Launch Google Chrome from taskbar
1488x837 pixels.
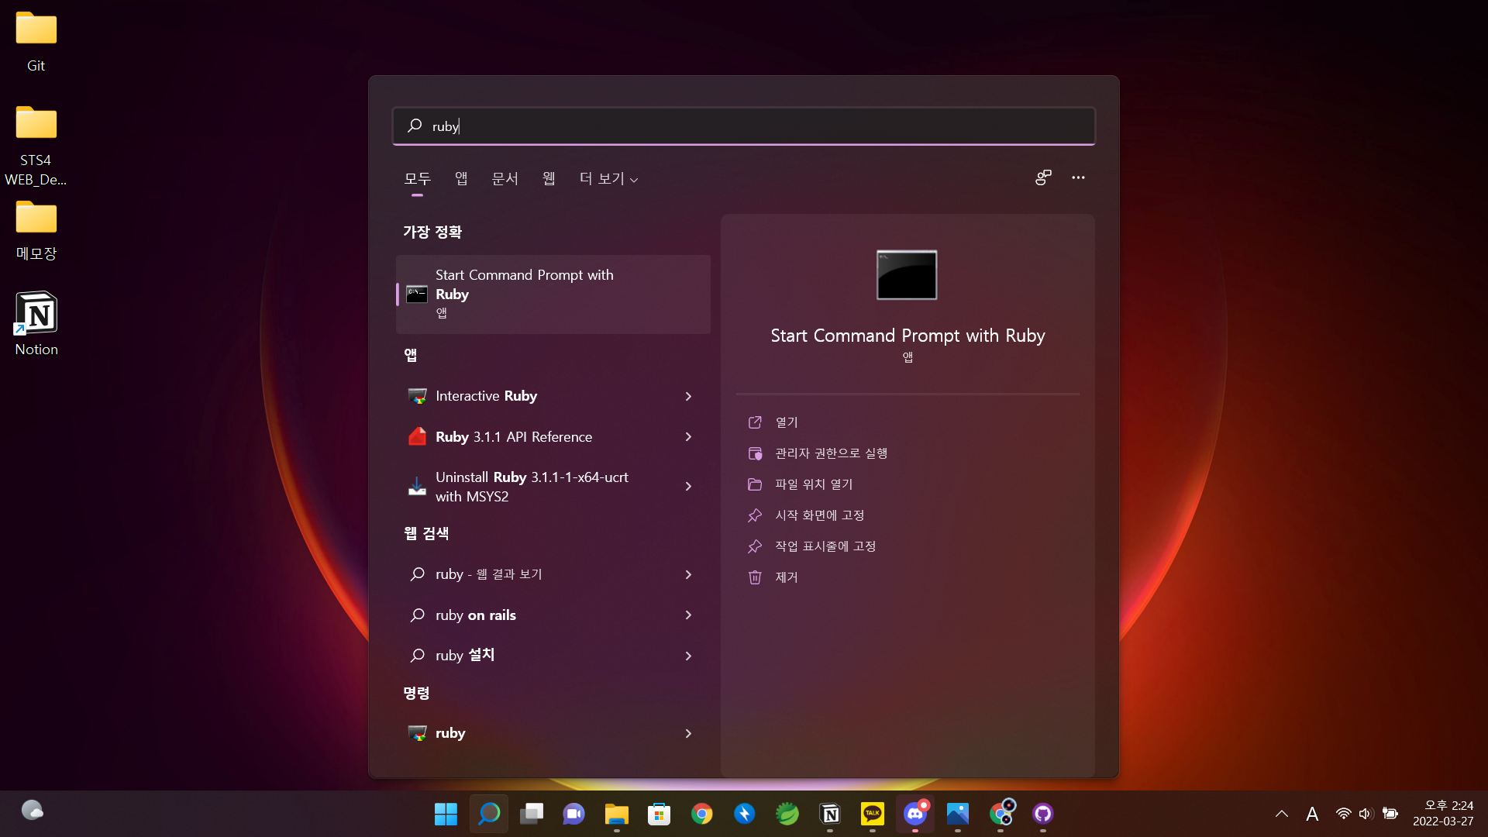tap(701, 814)
